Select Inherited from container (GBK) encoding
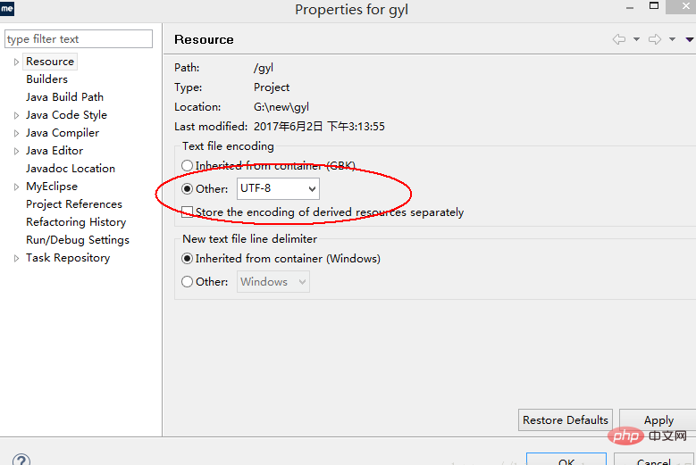696x465 pixels. pos(187,166)
